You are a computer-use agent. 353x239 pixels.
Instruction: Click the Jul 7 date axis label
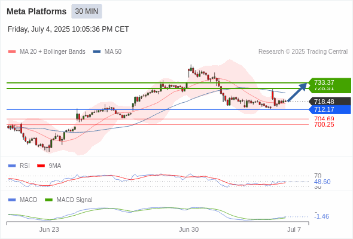pyautogui.click(x=294, y=229)
